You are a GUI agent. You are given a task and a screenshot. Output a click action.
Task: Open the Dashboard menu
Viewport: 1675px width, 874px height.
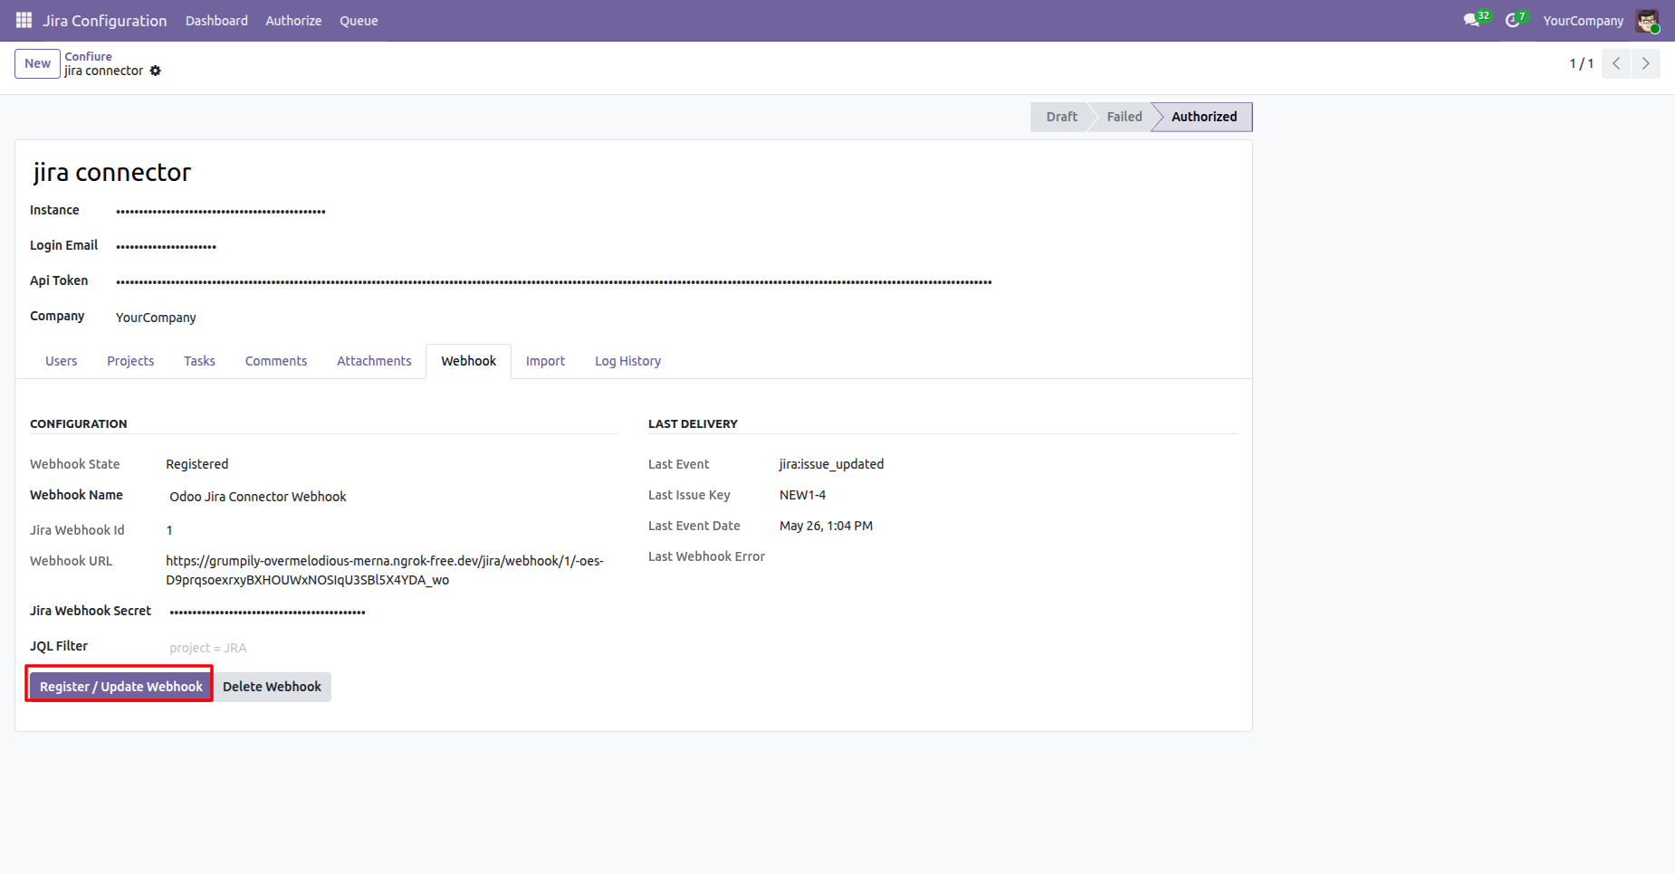tap(216, 21)
